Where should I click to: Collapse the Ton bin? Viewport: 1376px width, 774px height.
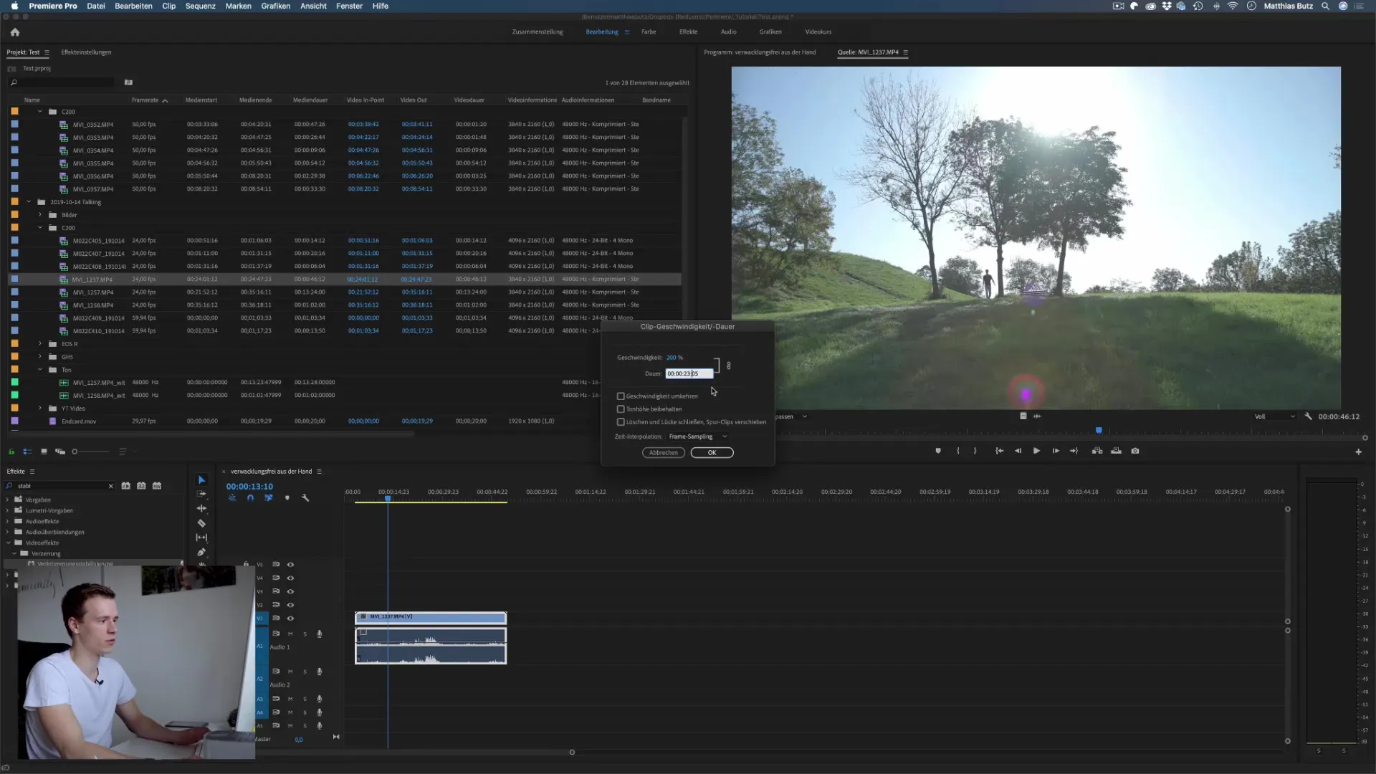pyautogui.click(x=40, y=370)
